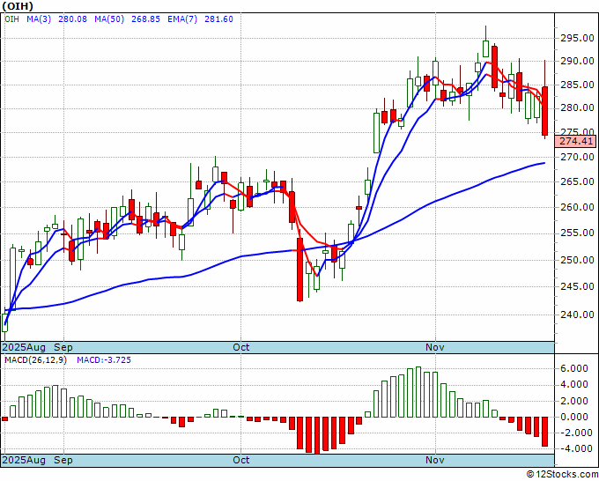Click the tallest green MACD histogram bar
Screen dimensions: 599x481
point(418,392)
